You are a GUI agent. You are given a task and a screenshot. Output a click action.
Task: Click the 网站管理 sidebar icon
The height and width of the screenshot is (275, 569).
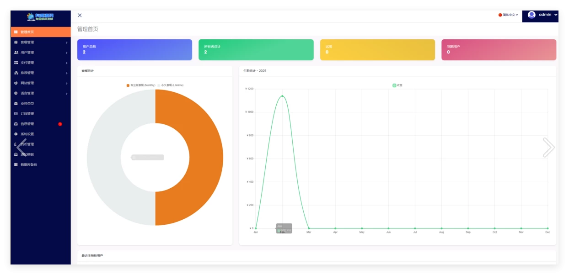16,83
